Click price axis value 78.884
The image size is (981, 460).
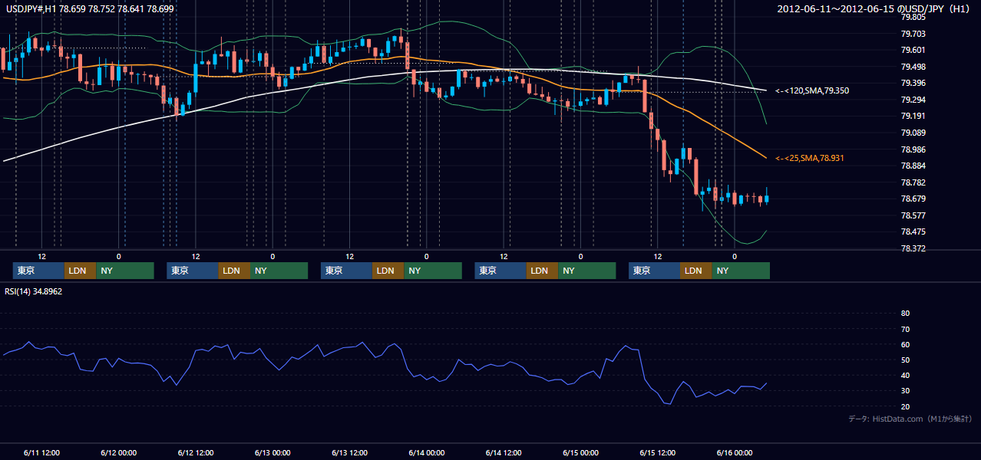point(913,166)
